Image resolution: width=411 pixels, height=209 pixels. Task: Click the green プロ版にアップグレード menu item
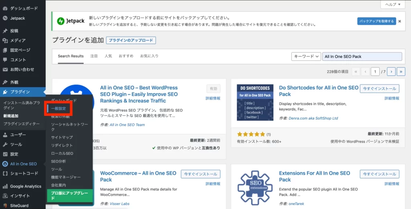click(x=69, y=195)
